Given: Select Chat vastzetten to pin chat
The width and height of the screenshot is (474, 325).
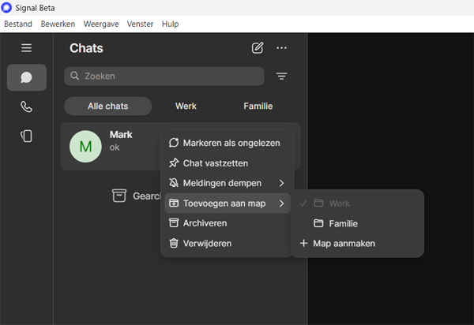Looking at the screenshot, I should coord(216,163).
